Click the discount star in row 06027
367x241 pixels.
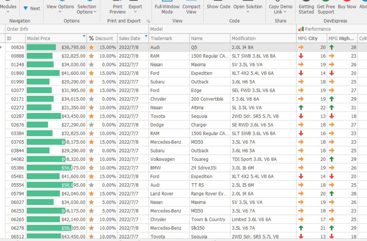[92, 202]
